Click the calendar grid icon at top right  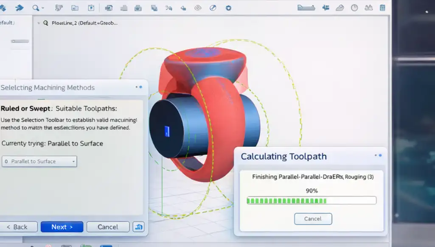click(382, 8)
